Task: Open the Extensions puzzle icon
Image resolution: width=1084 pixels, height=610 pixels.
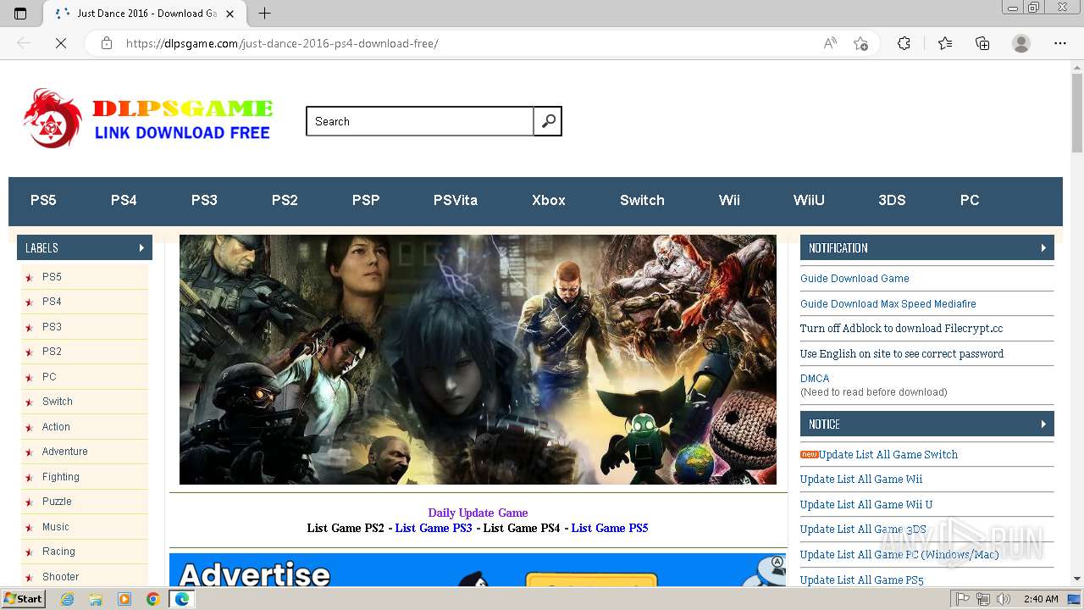Action: point(904,43)
